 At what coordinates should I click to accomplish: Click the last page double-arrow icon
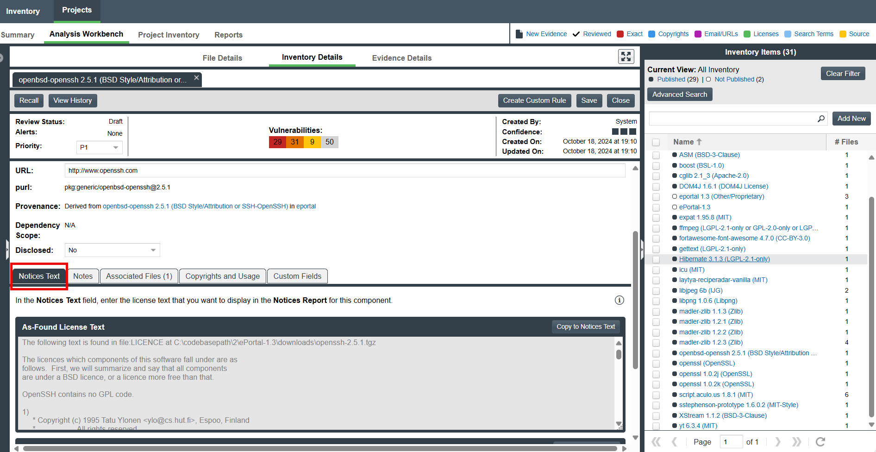(x=796, y=442)
